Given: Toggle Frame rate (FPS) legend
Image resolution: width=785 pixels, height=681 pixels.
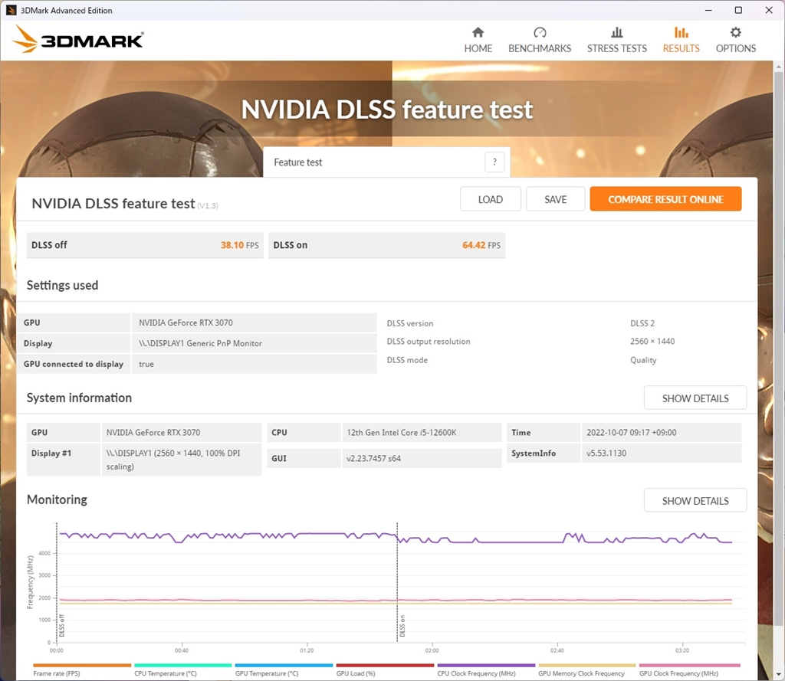Looking at the screenshot, I should pos(81,670).
